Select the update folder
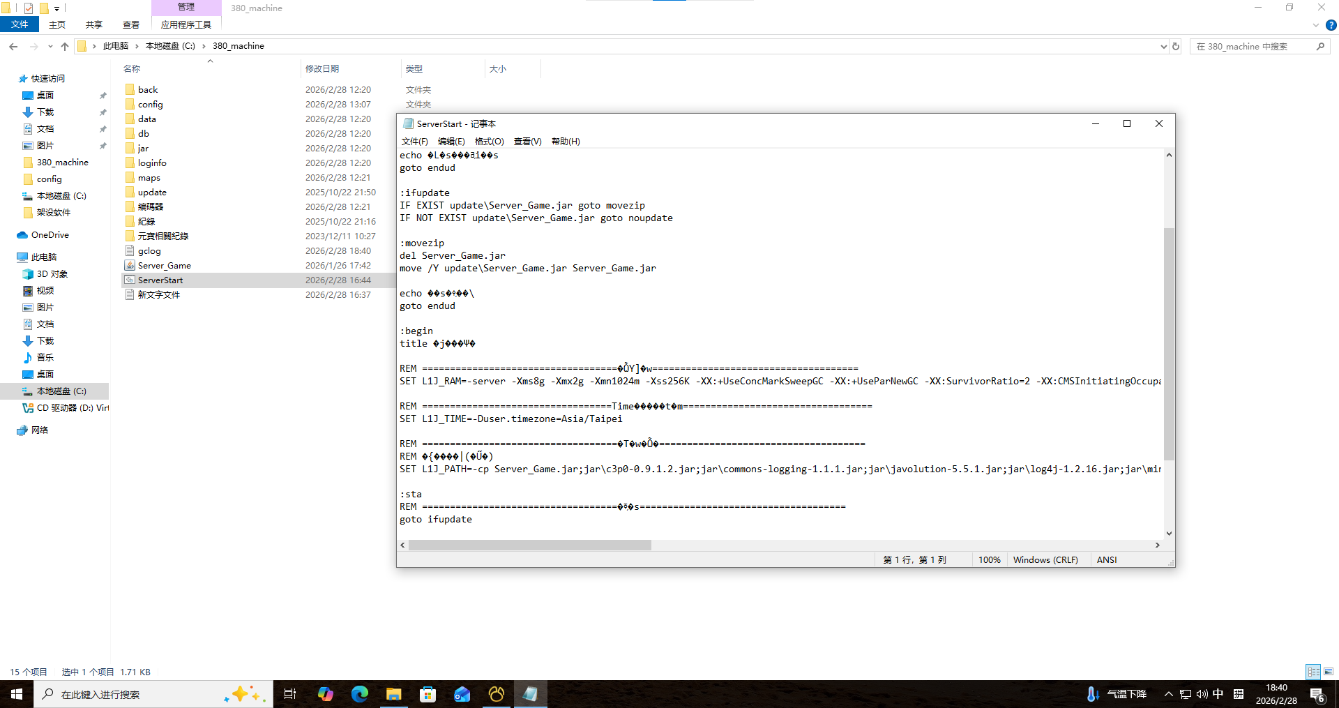The image size is (1339, 708). [x=152, y=192]
